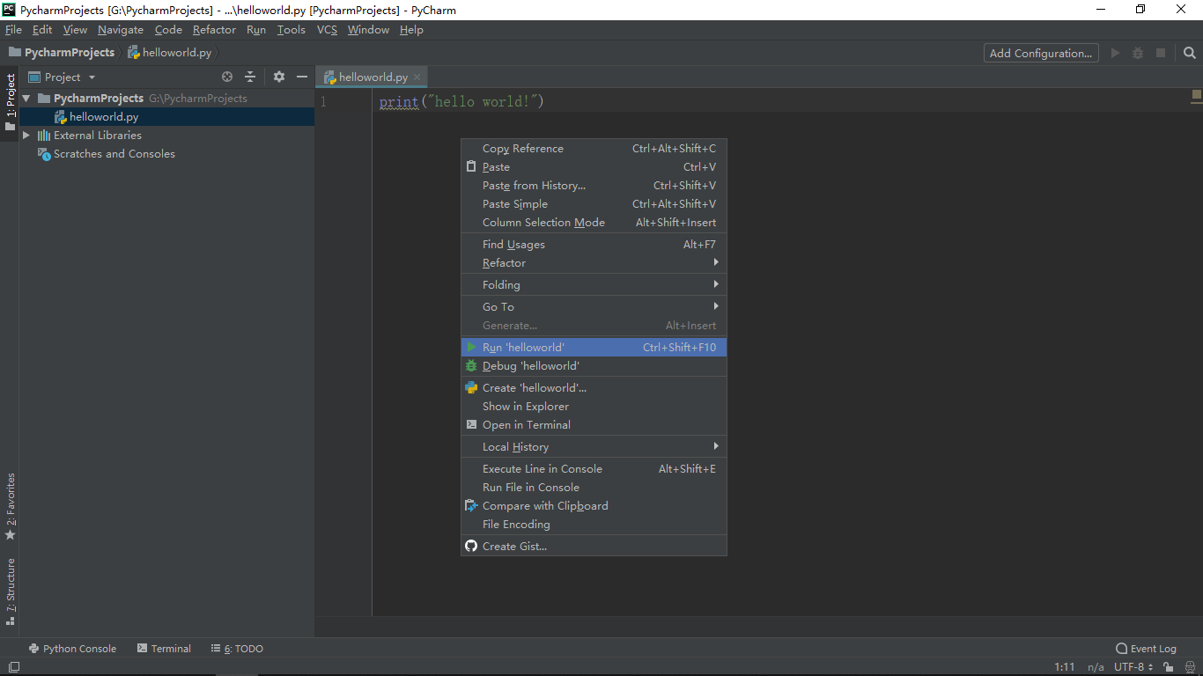
Task: Open the Help menu
Action: (x=411, y=30)
